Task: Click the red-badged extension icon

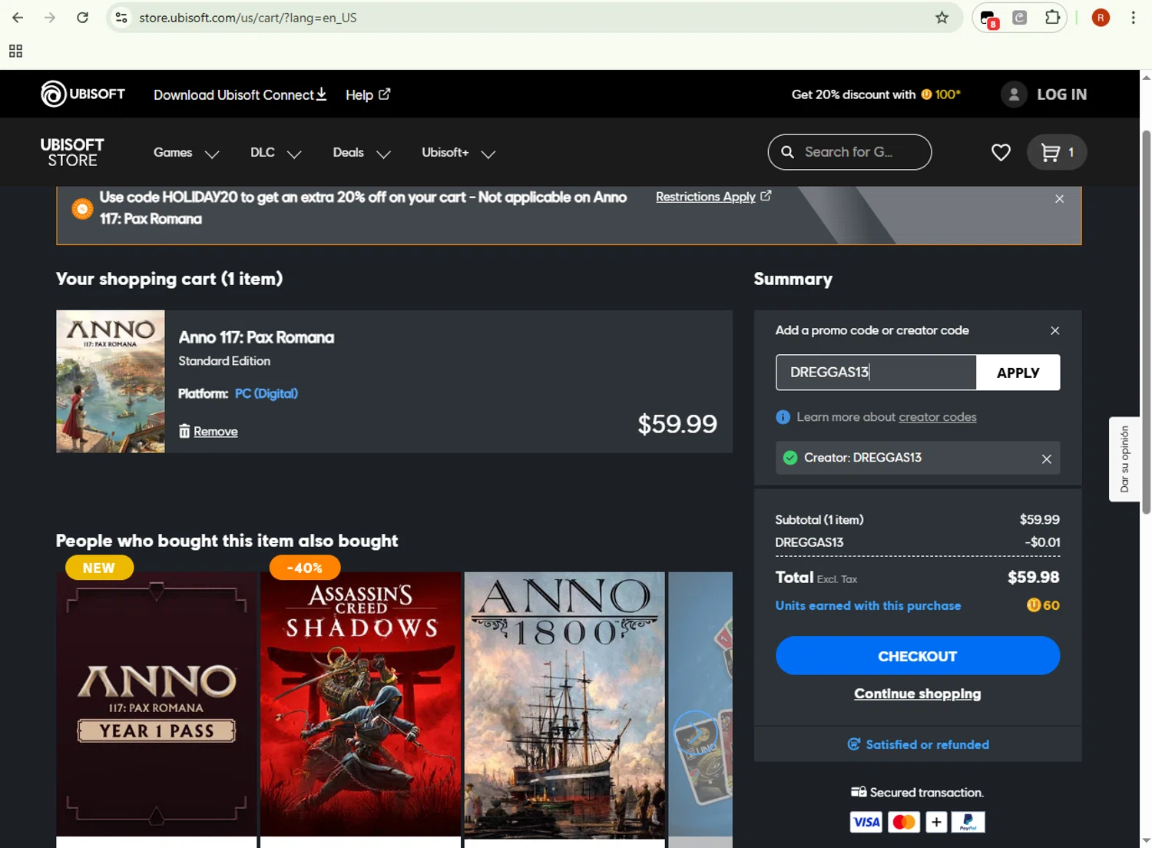Action: pos(989,18)
